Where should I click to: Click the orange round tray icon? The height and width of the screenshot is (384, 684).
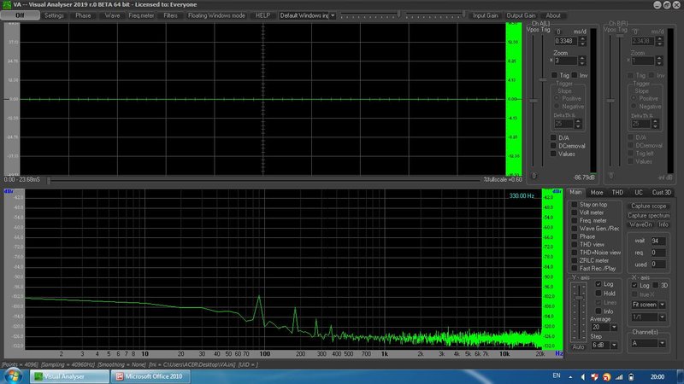point(607,377)
